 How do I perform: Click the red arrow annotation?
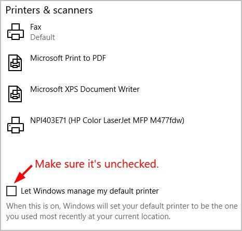[23, 174]
